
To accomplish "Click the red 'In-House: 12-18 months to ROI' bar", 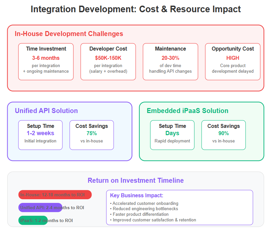I will click(55, 195).
